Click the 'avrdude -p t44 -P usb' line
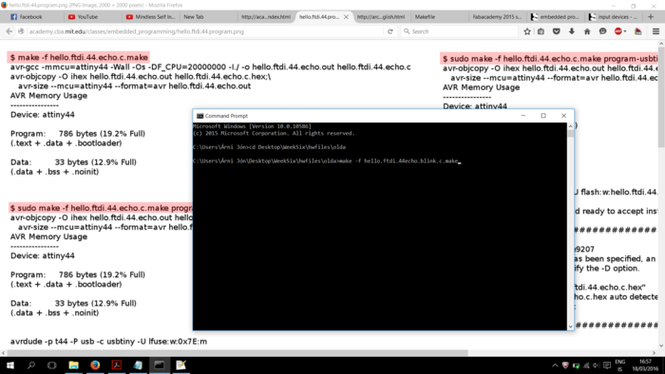 point(108,342)
